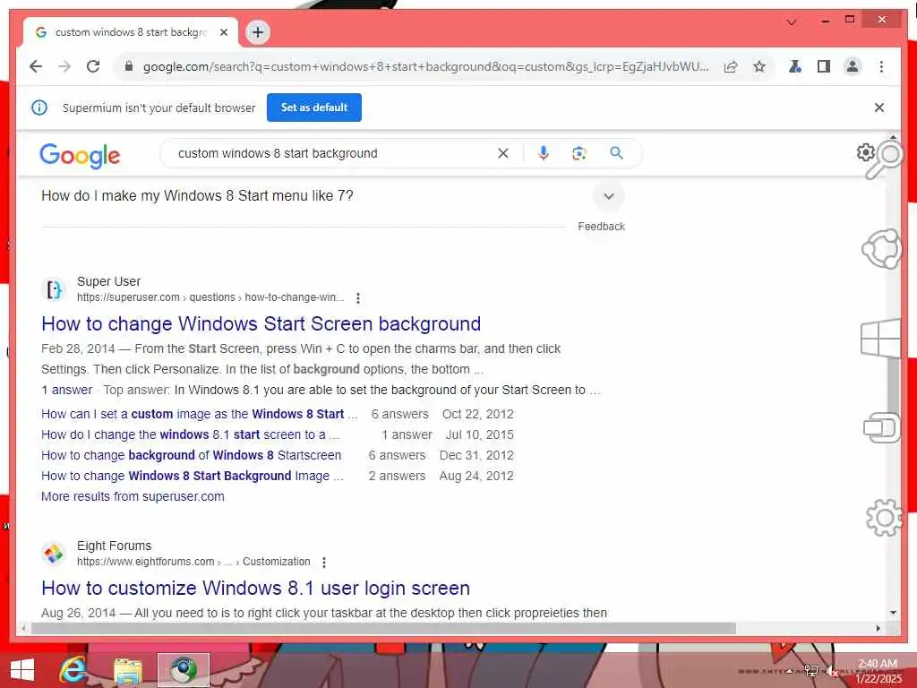Open the three-dot browser menu
Image resolution: width=917 pixels, height=688 pixels.
[881, 66]
